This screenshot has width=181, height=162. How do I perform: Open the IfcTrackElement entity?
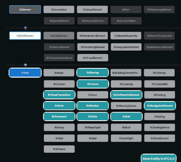tap(160, 138)
